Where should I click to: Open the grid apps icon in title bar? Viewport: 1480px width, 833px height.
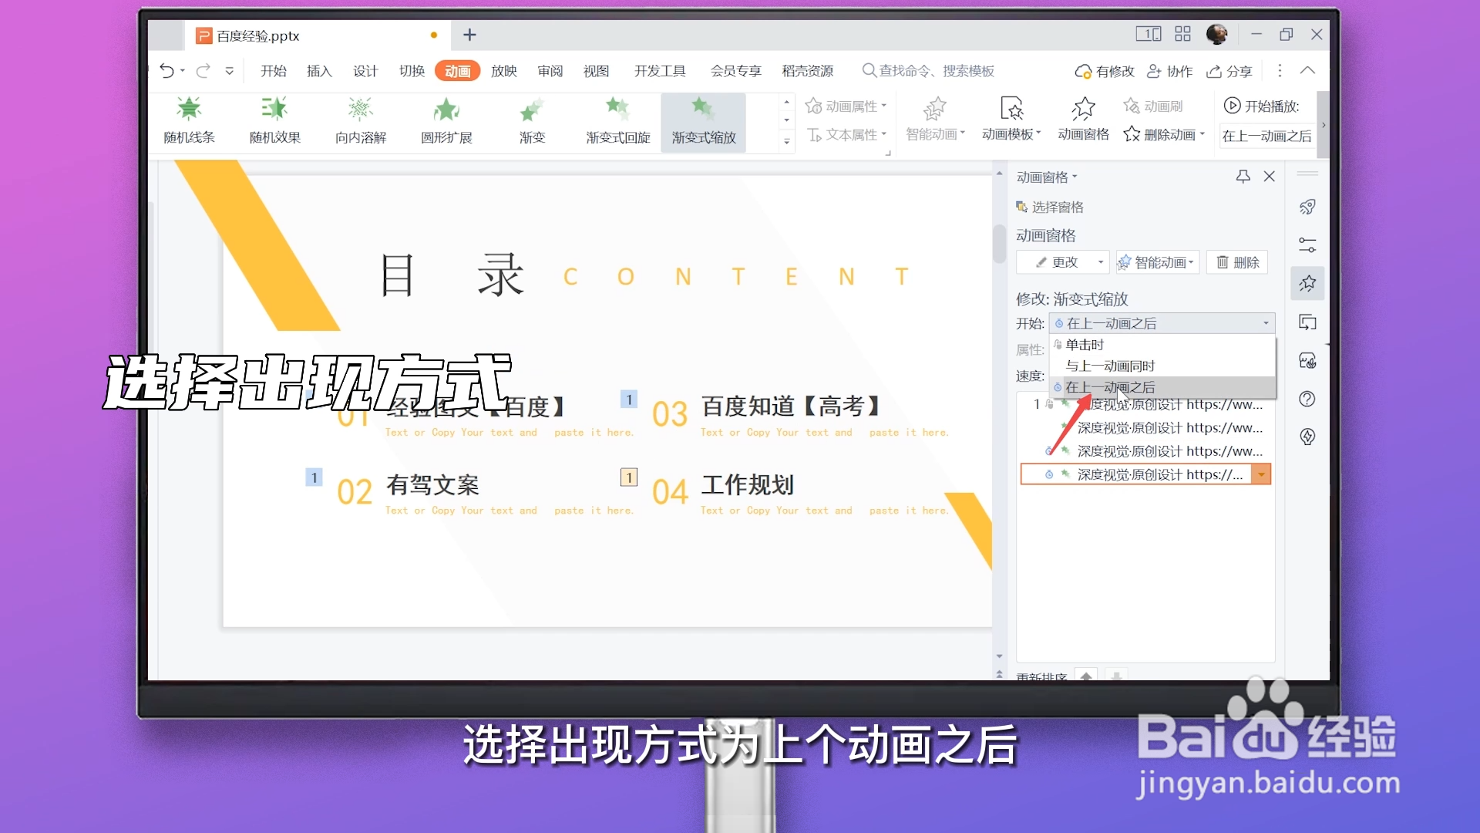pos(1182,34)
